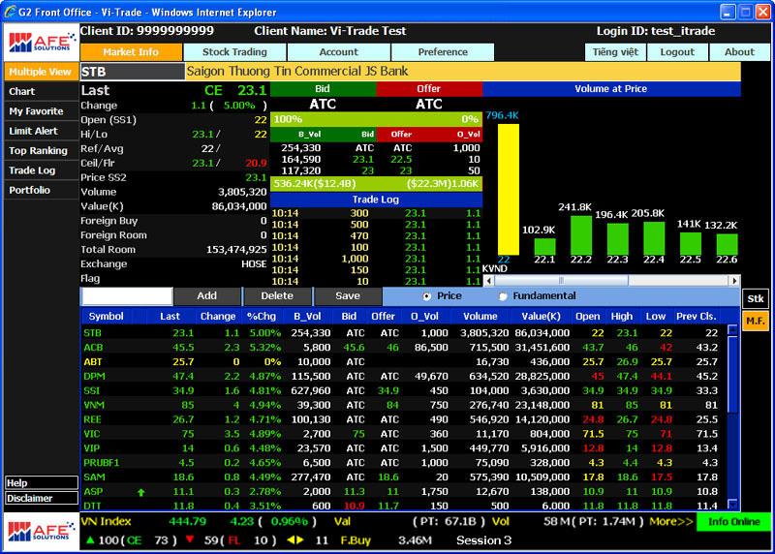Click the More>> link in status bar
Screen dimensions: 775x554
point(671,521)
